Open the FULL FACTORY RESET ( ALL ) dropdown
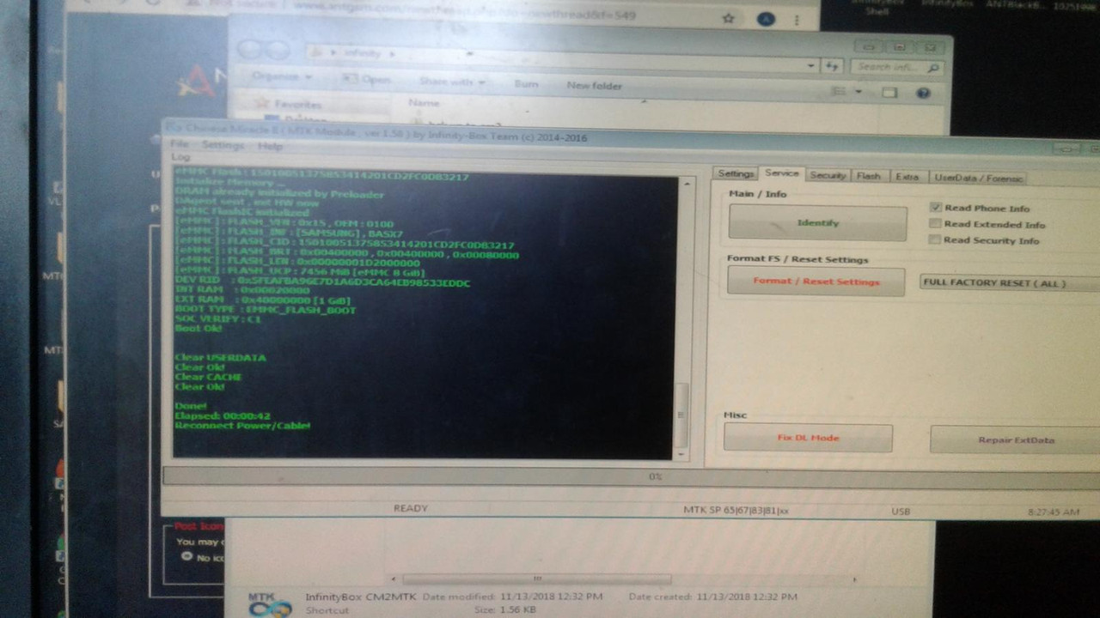The image size is (1100, 618). (1010, 283)
